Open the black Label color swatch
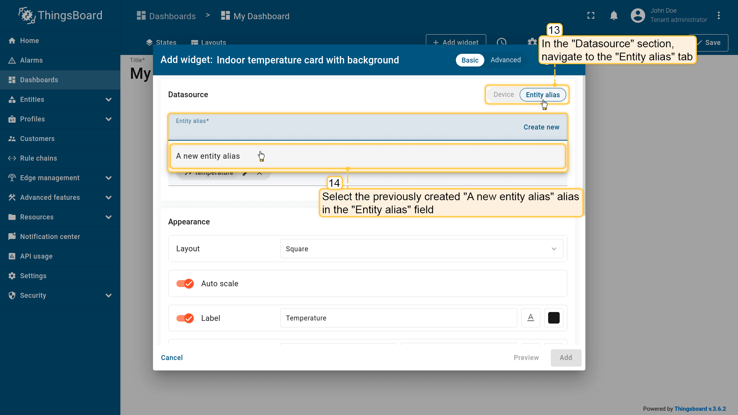 pos(553,318)
